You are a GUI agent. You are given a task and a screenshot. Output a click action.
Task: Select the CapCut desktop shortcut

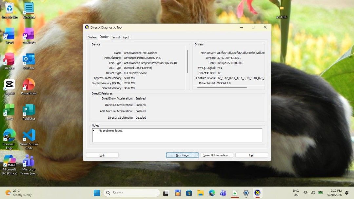(x=10, y=87)
